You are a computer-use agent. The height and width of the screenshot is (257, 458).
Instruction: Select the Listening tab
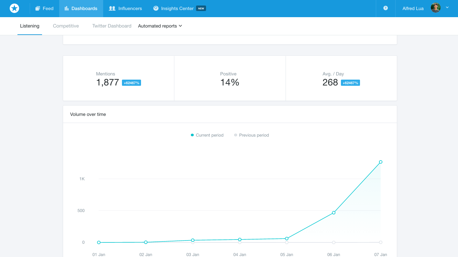[x=29, y=26]
